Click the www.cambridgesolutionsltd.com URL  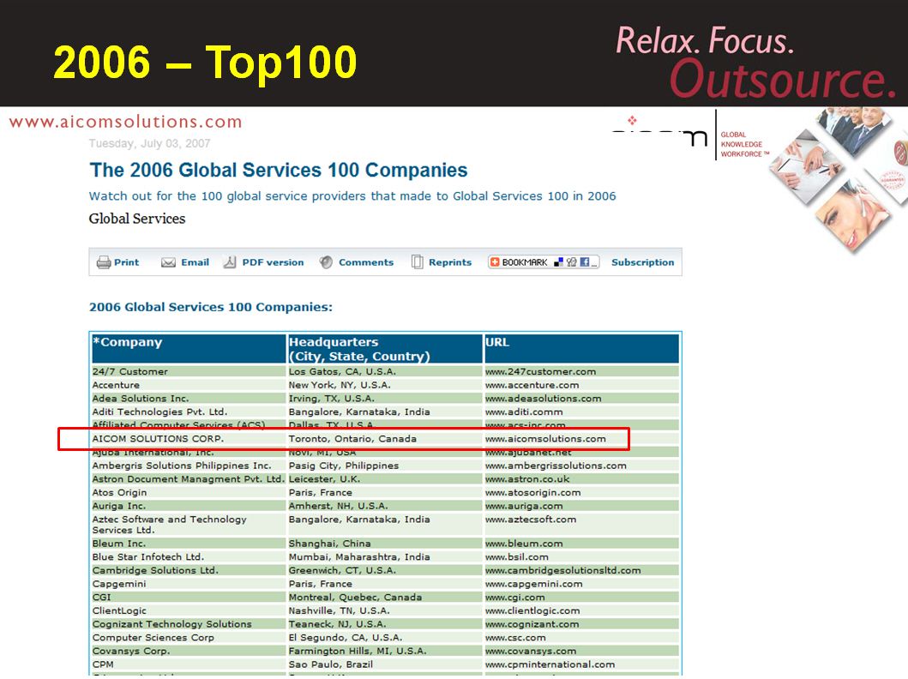coord(562,570)
